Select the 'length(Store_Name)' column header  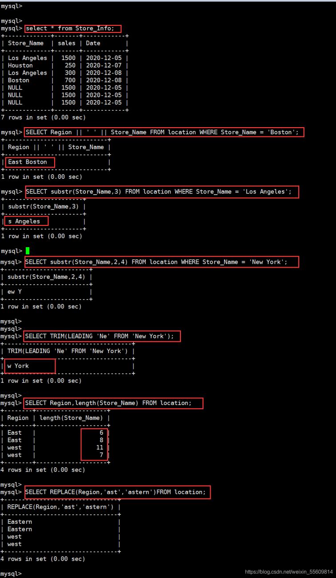pyautogui.click(x=71, y=418)
